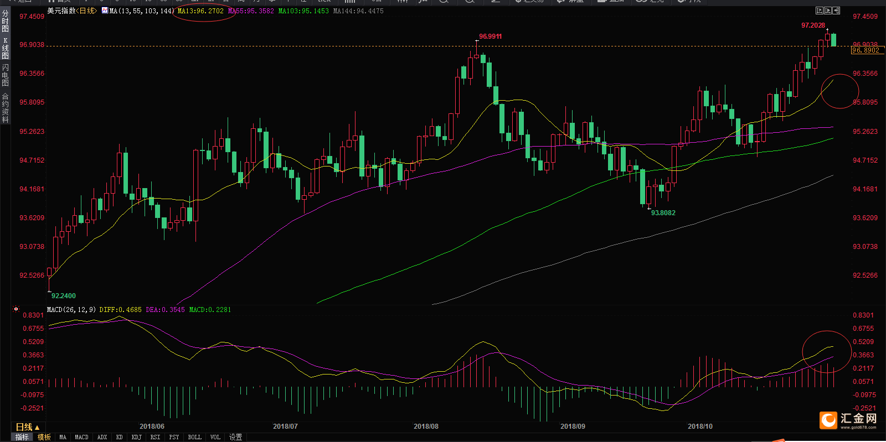
Task: Click the DIFF:0.4685 value label
Action: (x=120, y=310)
